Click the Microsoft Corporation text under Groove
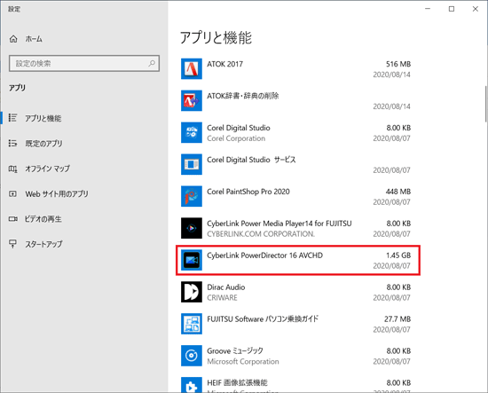The image size is (488, 393). coord(243,362)
